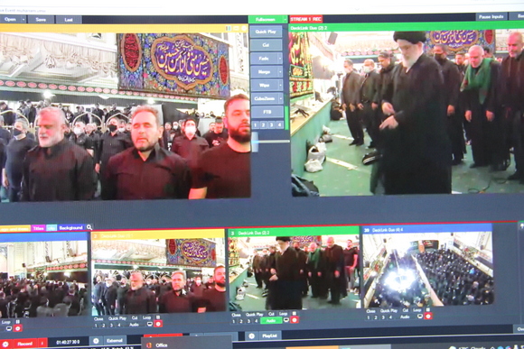Toggle Audio on input 39

(x=405, y=317)
